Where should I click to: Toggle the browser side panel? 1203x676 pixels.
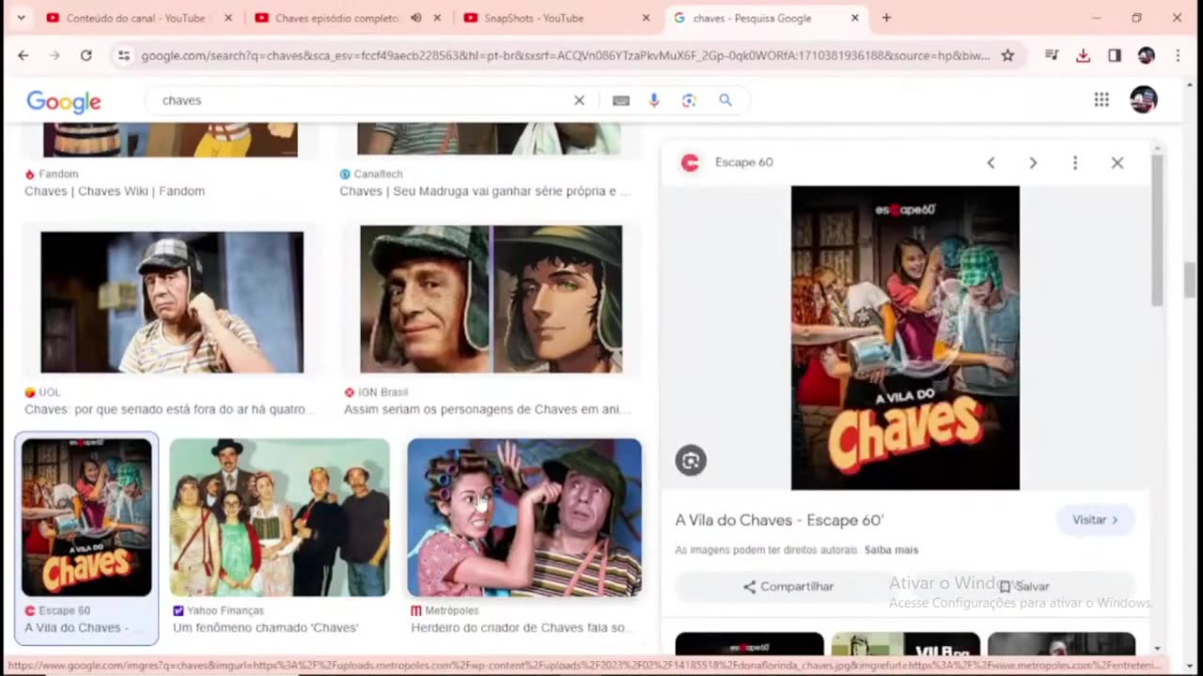point(1115,55)
